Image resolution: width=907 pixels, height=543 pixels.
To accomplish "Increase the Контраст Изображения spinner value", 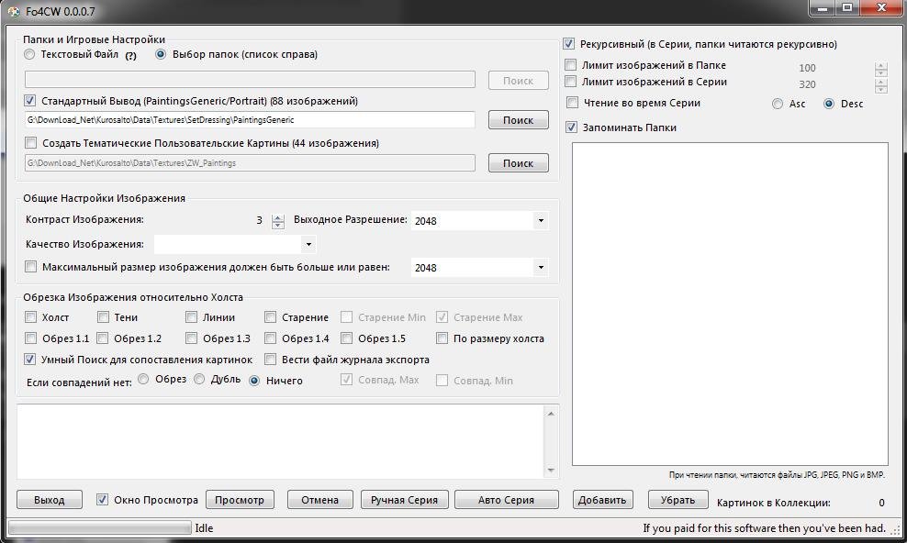I will coord(278,216).
